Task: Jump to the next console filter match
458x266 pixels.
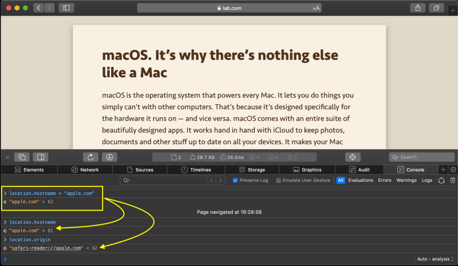Action: [220, 180]
